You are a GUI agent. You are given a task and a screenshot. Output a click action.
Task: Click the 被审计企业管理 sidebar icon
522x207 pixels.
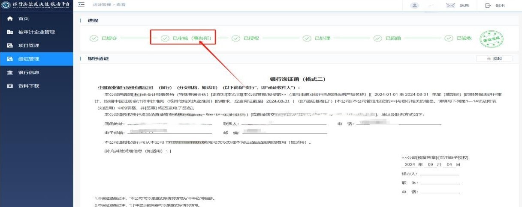click(x=10, y=32)
